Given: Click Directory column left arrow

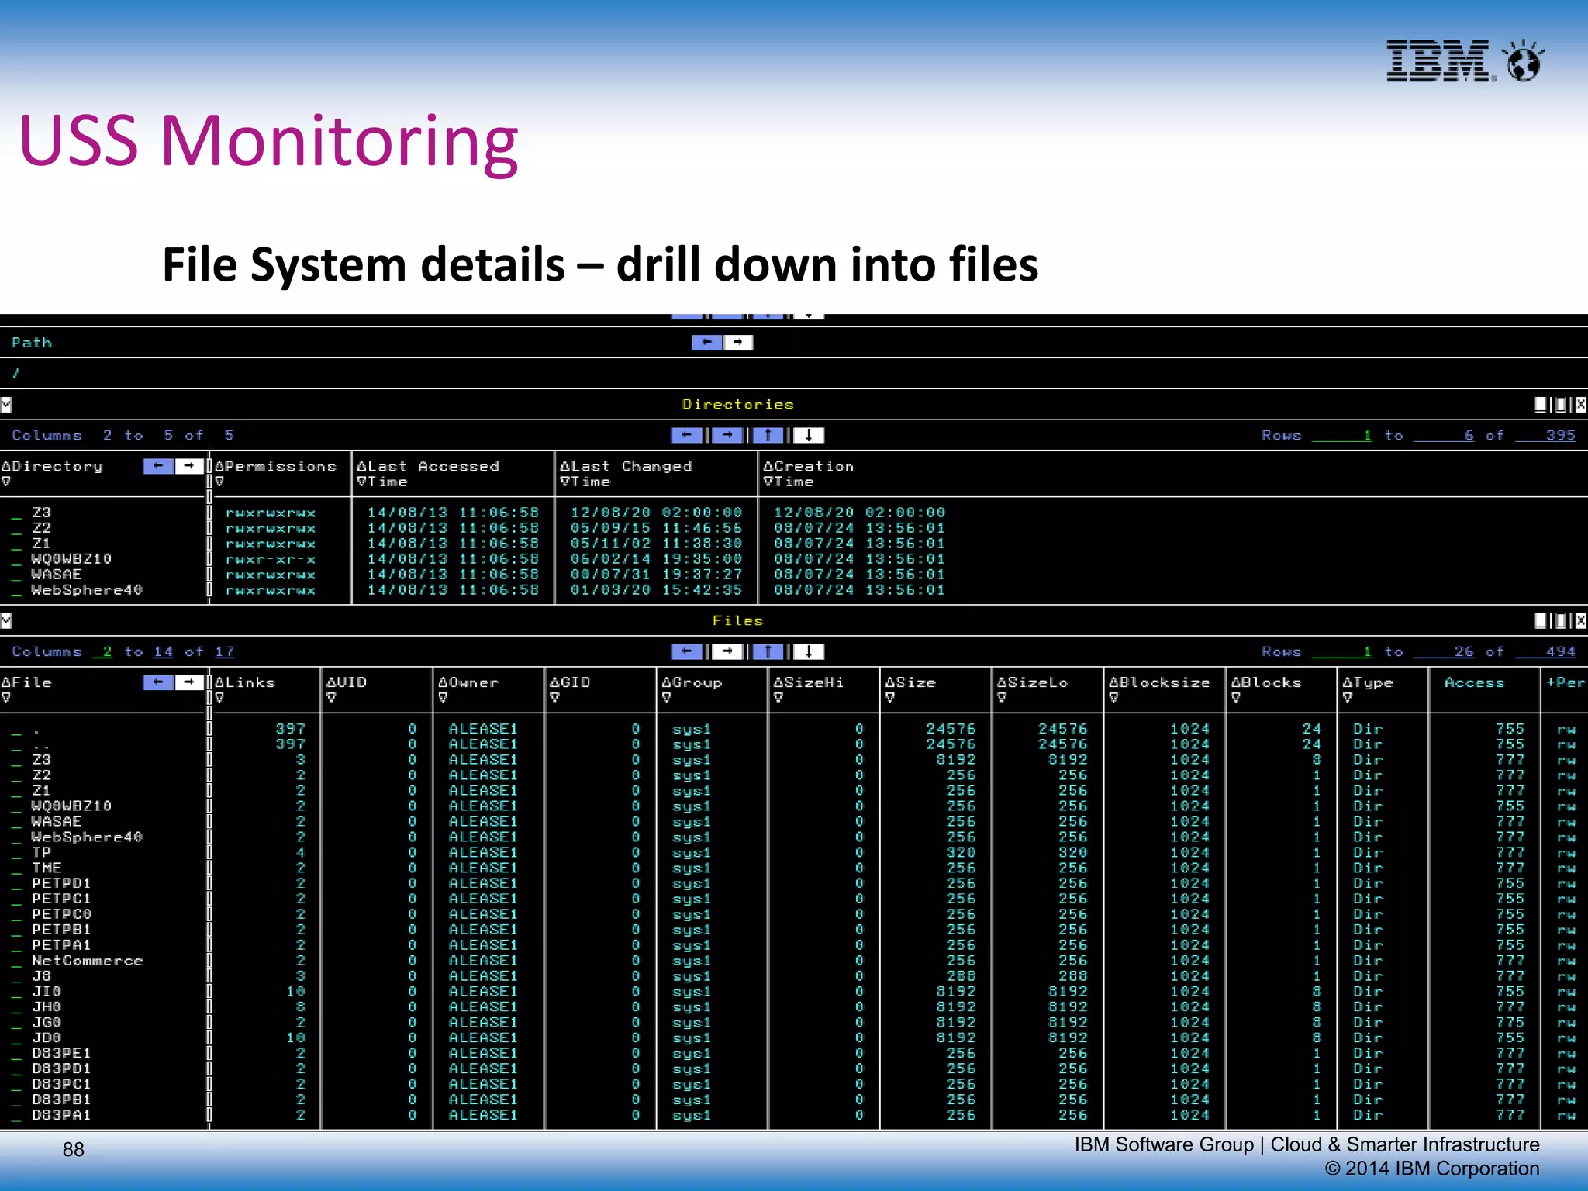Looking at the screenshot, I should coord(158,465).
